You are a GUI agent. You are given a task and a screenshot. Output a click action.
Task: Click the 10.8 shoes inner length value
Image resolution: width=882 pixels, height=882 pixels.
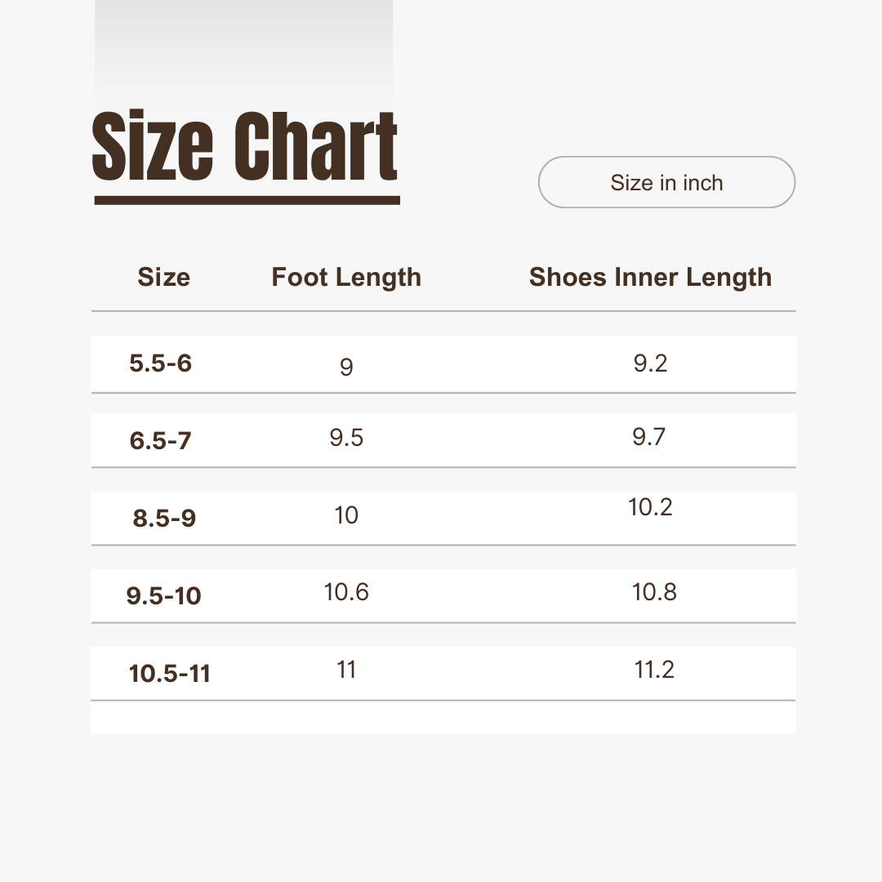654,592
